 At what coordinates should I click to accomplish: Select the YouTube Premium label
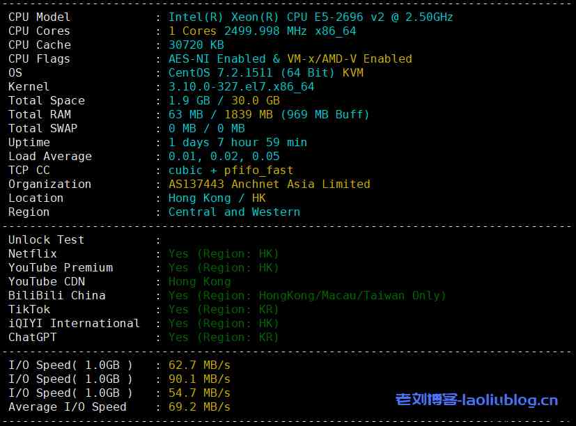pyautogui.click(x=61, y=269)
